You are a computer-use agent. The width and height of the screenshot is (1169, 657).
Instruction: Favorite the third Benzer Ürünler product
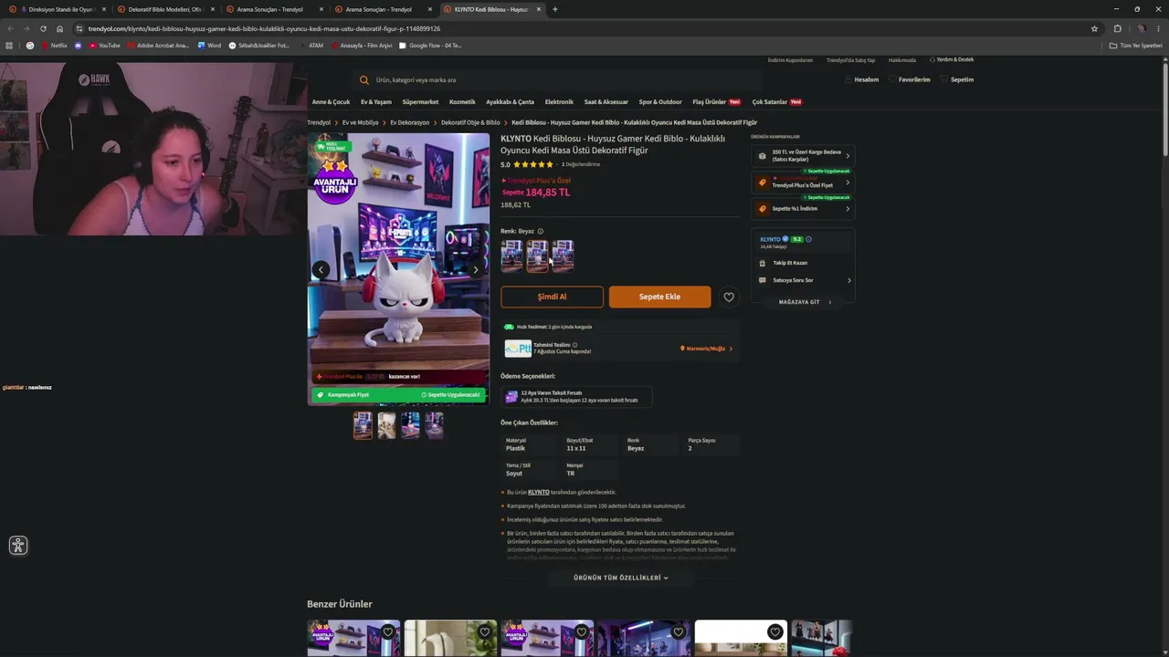click(581, 631)
